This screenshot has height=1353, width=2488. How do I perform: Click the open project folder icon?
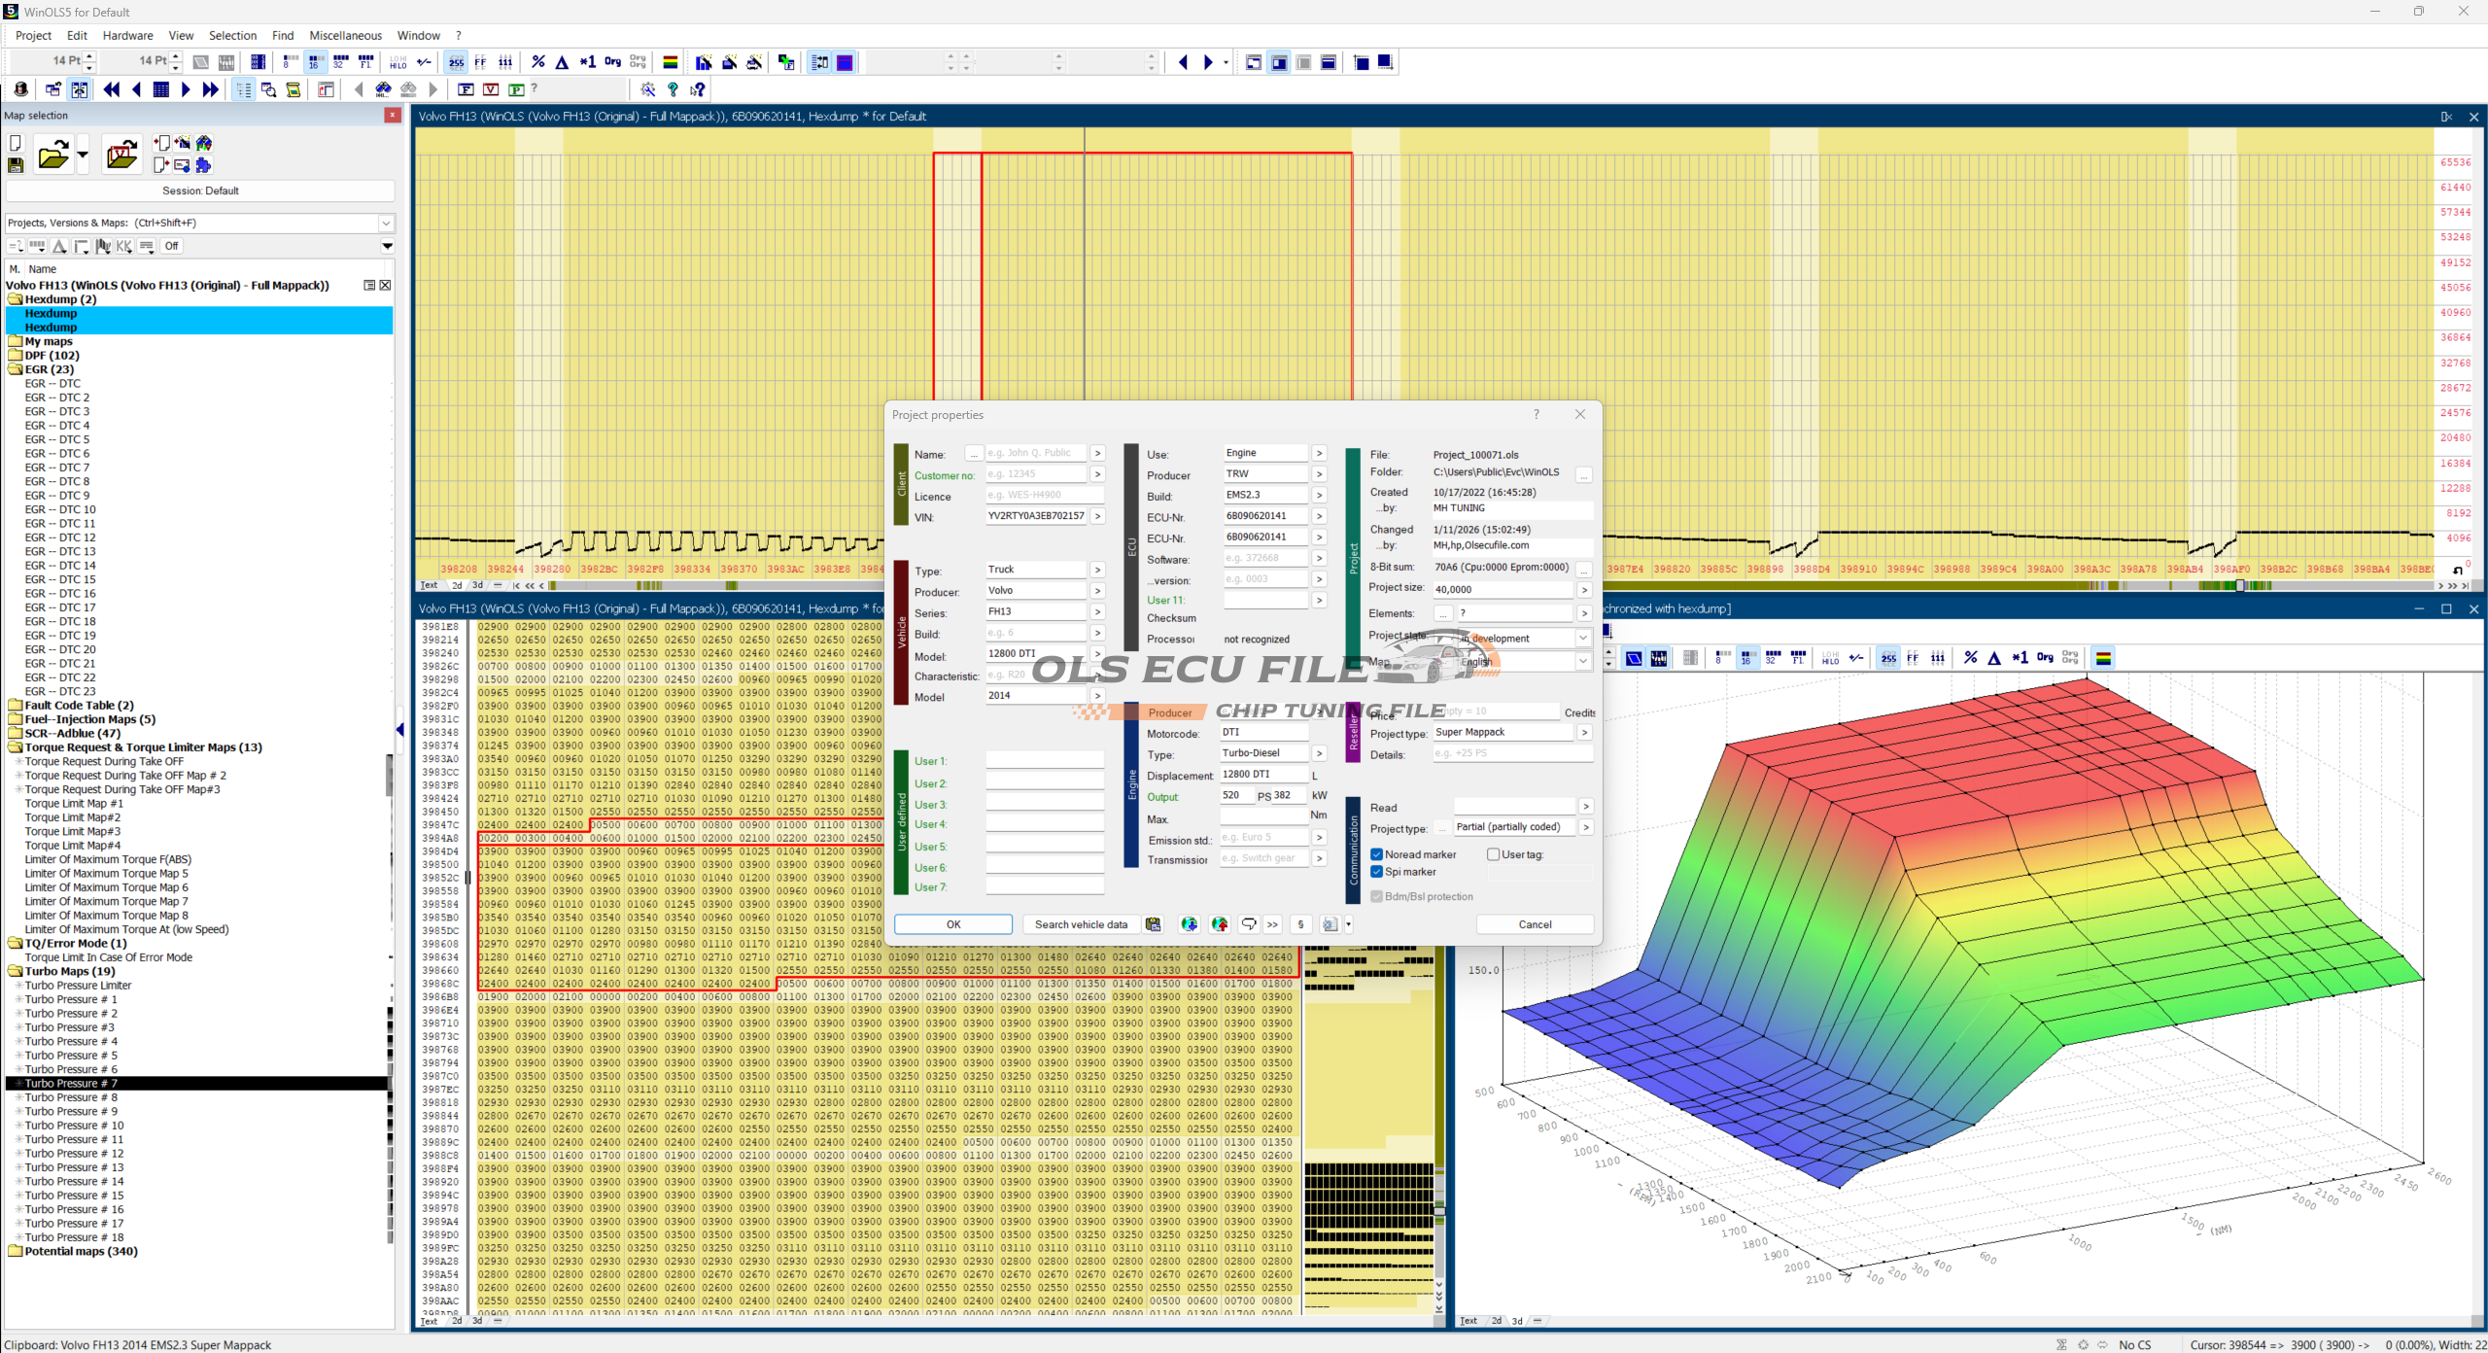[52, 156]
